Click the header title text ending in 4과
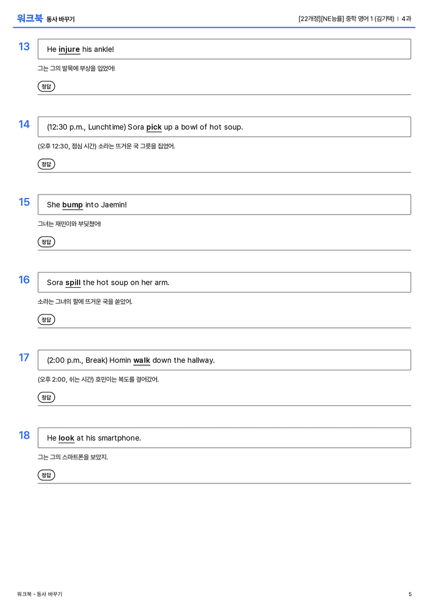The image size is (428, 606). [354, 18]
